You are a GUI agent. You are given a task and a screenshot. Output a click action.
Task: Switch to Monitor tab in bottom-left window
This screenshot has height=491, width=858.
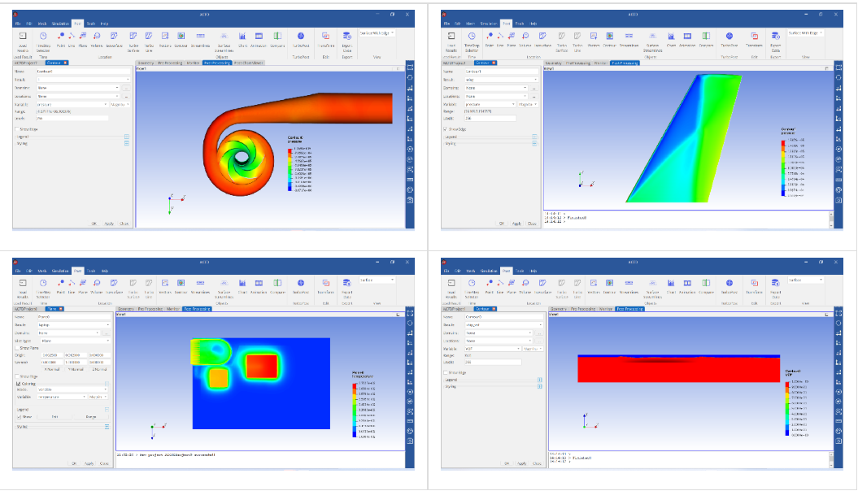coord(173,309)
